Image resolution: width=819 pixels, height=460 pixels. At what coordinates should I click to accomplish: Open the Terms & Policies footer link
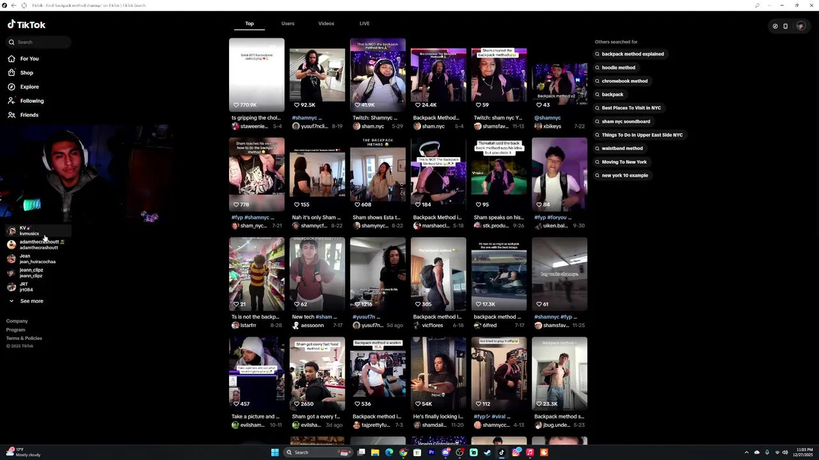[x=24, y=338]
